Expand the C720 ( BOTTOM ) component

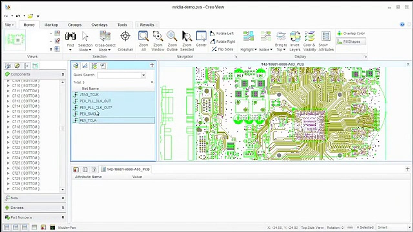coord(8,137)
